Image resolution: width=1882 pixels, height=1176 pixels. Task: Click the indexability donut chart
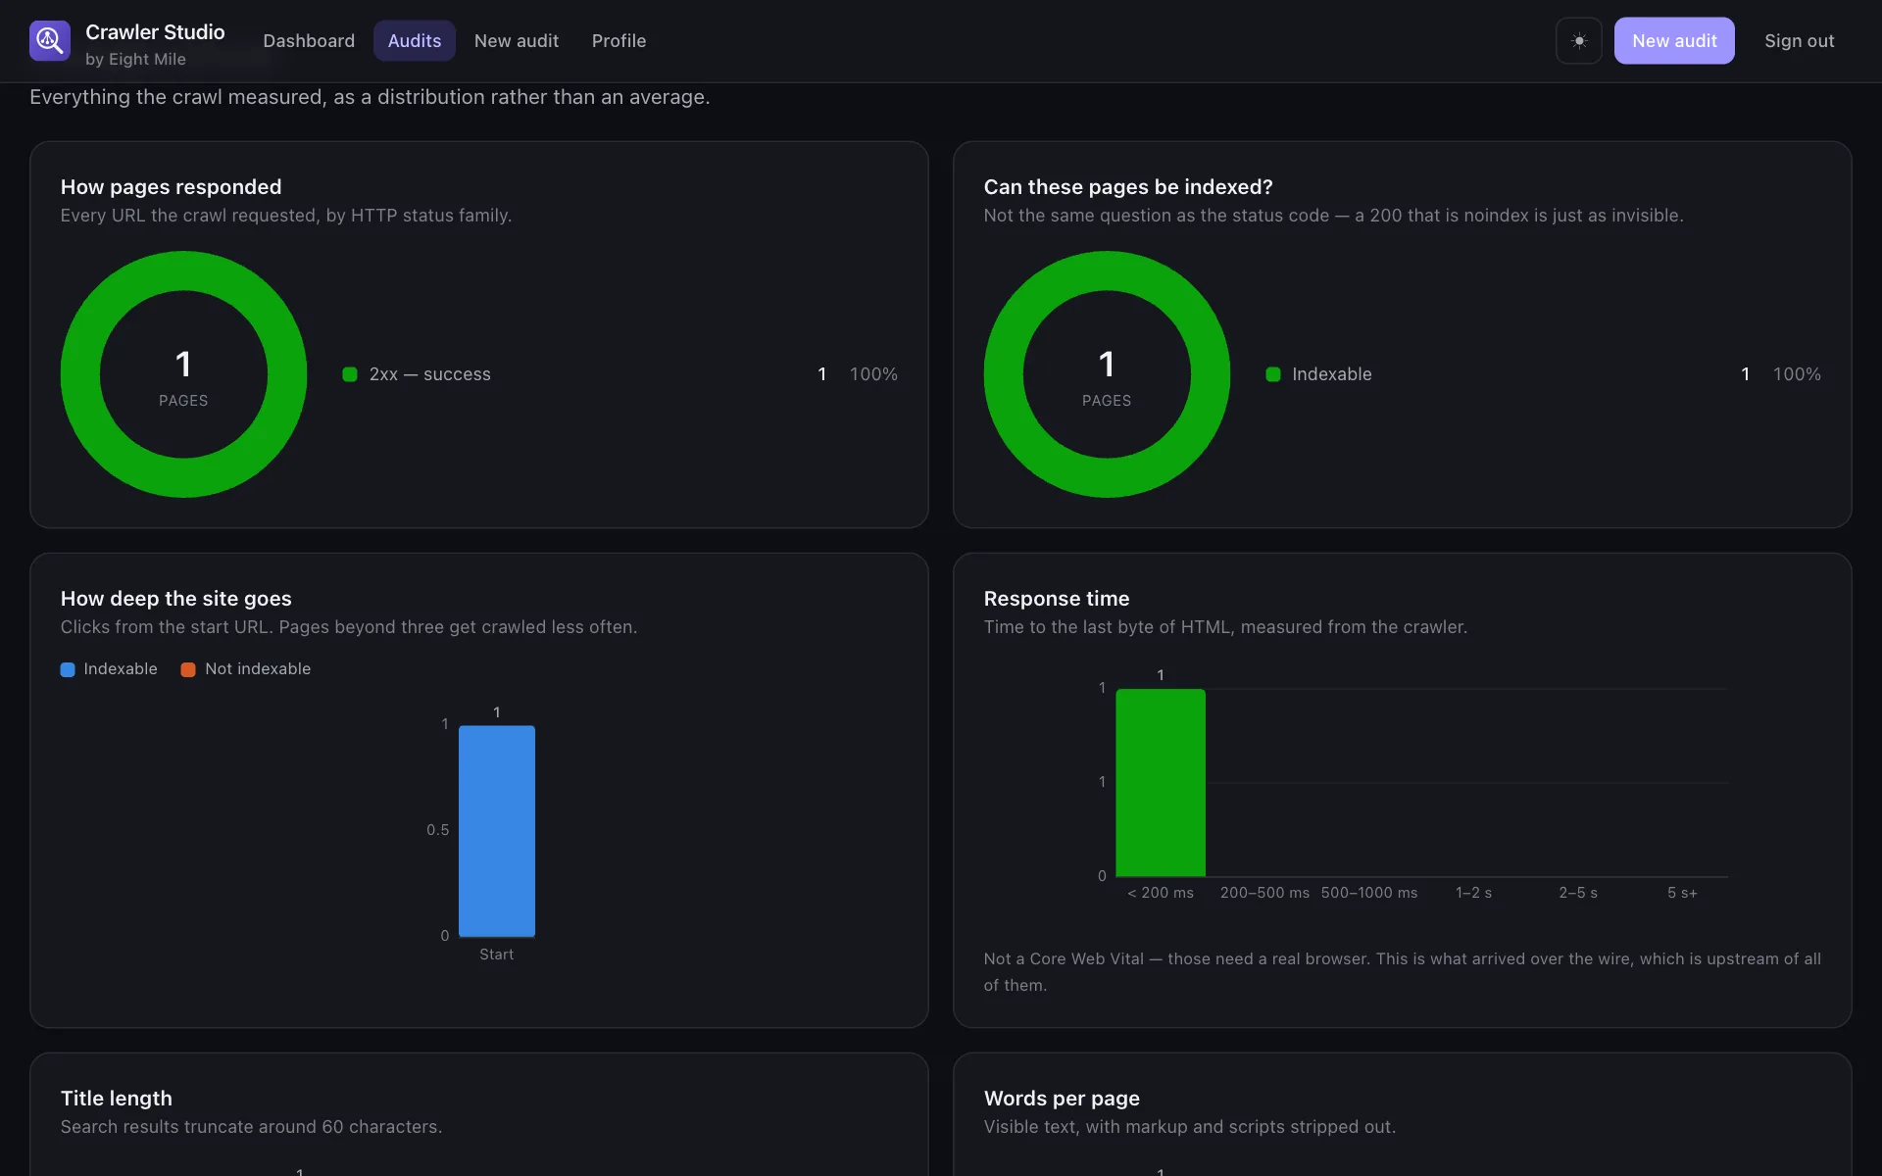pyautogui.click(x=1107, y=374)
